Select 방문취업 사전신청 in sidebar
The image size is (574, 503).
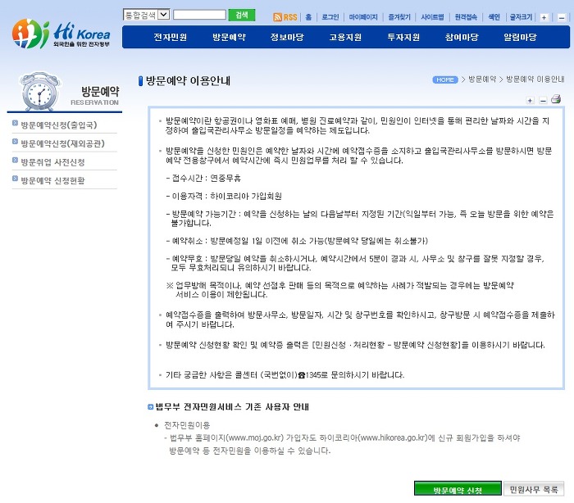point(52,162)
